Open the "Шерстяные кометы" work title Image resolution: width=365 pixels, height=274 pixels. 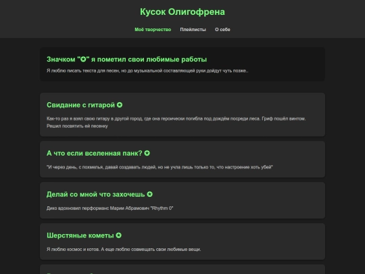(80, 235)
